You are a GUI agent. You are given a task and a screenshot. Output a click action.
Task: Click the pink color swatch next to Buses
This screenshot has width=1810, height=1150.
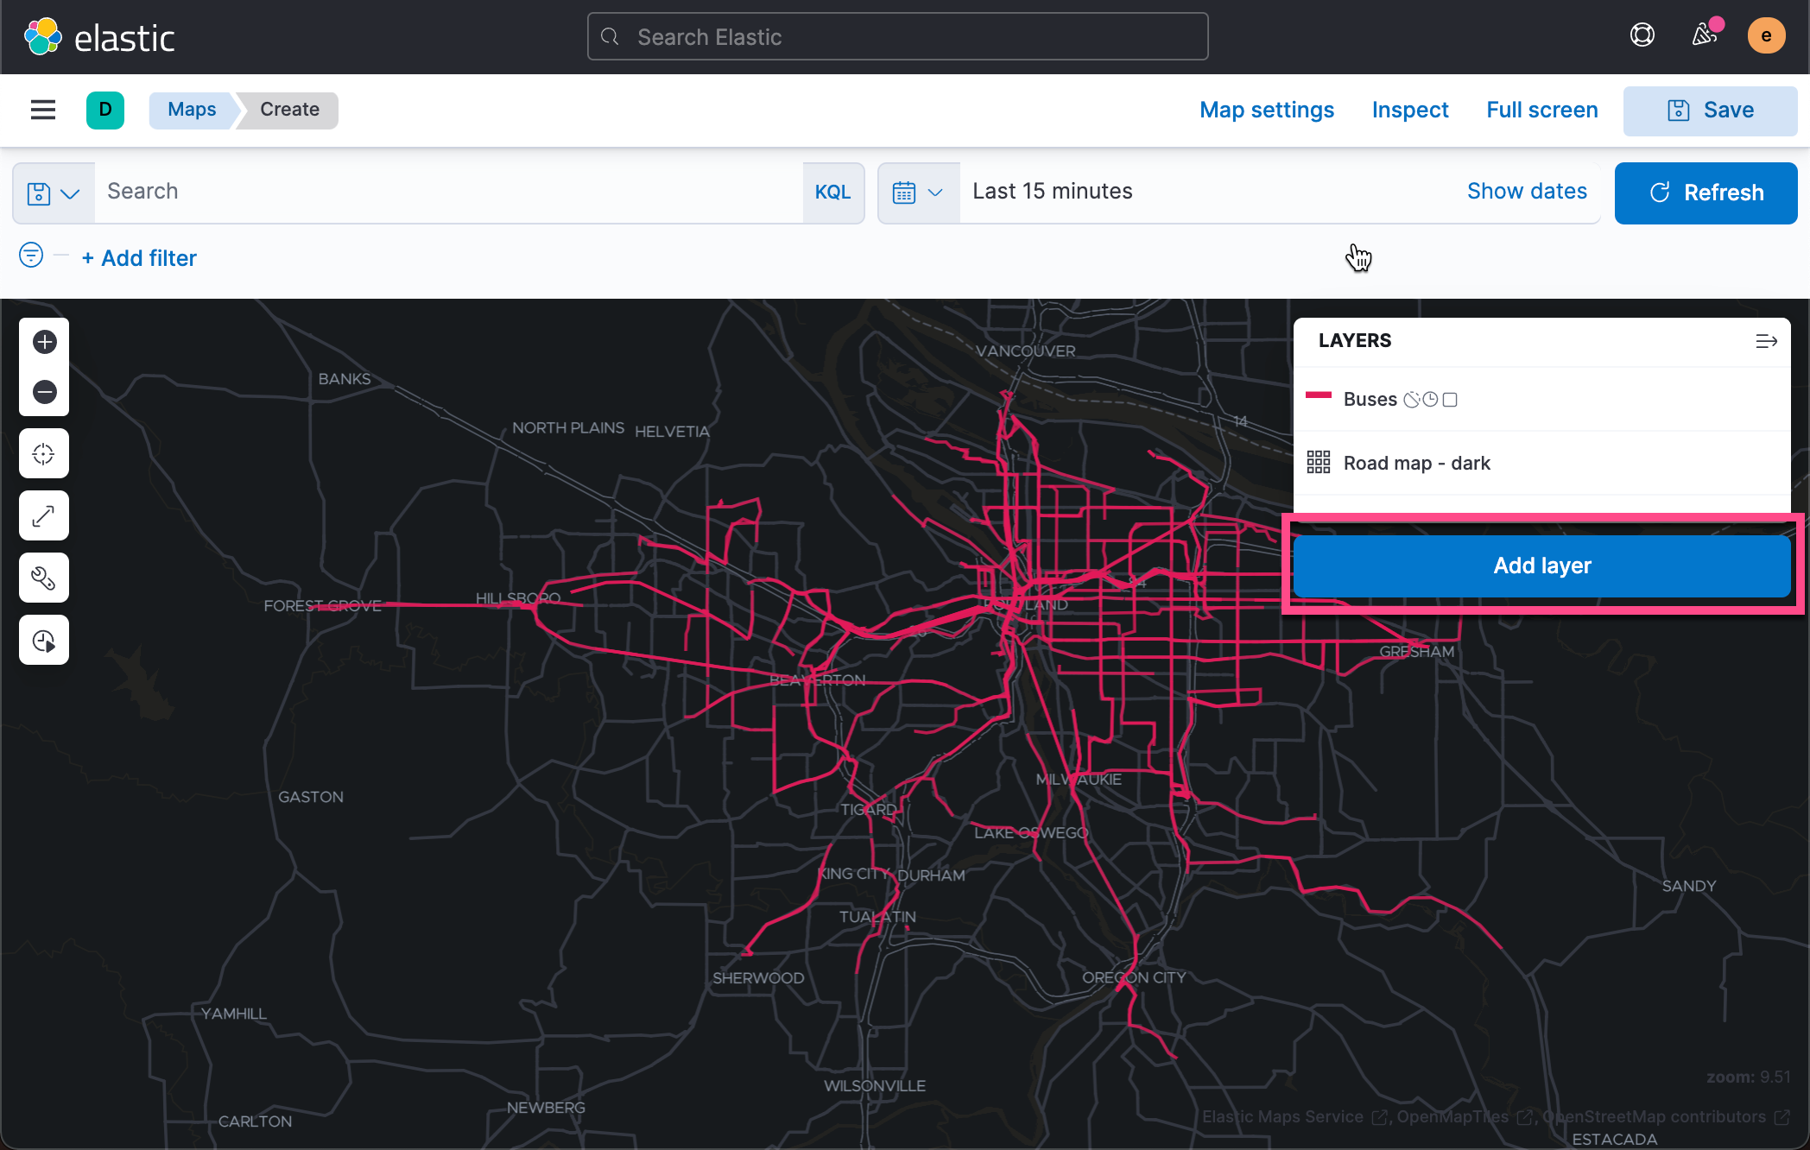[1319, 397]
